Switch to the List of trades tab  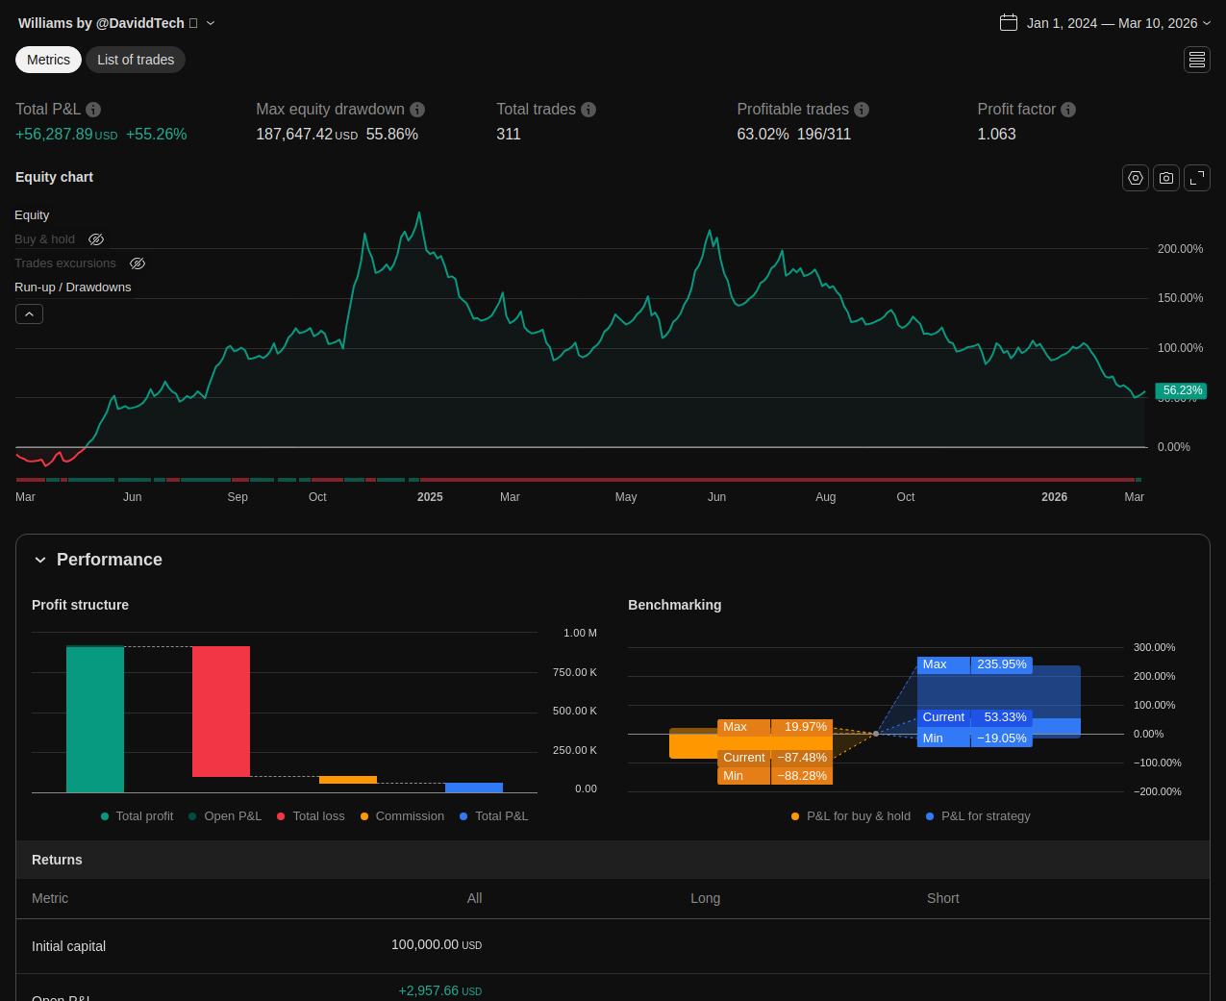pos(136,60)
